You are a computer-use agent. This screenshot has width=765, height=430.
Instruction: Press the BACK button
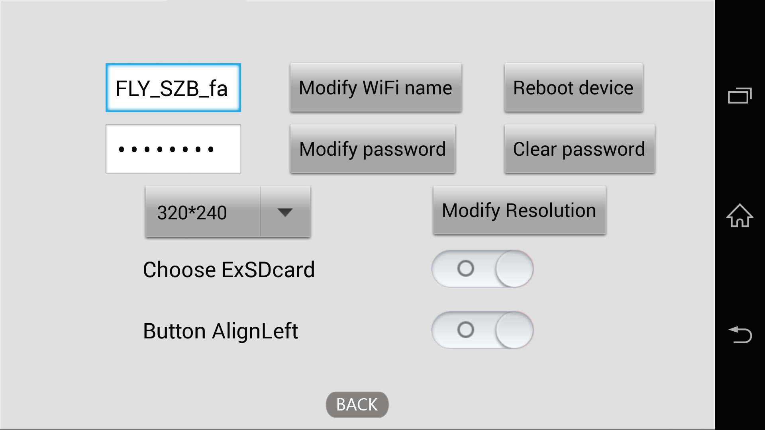(x=357, y=404)
